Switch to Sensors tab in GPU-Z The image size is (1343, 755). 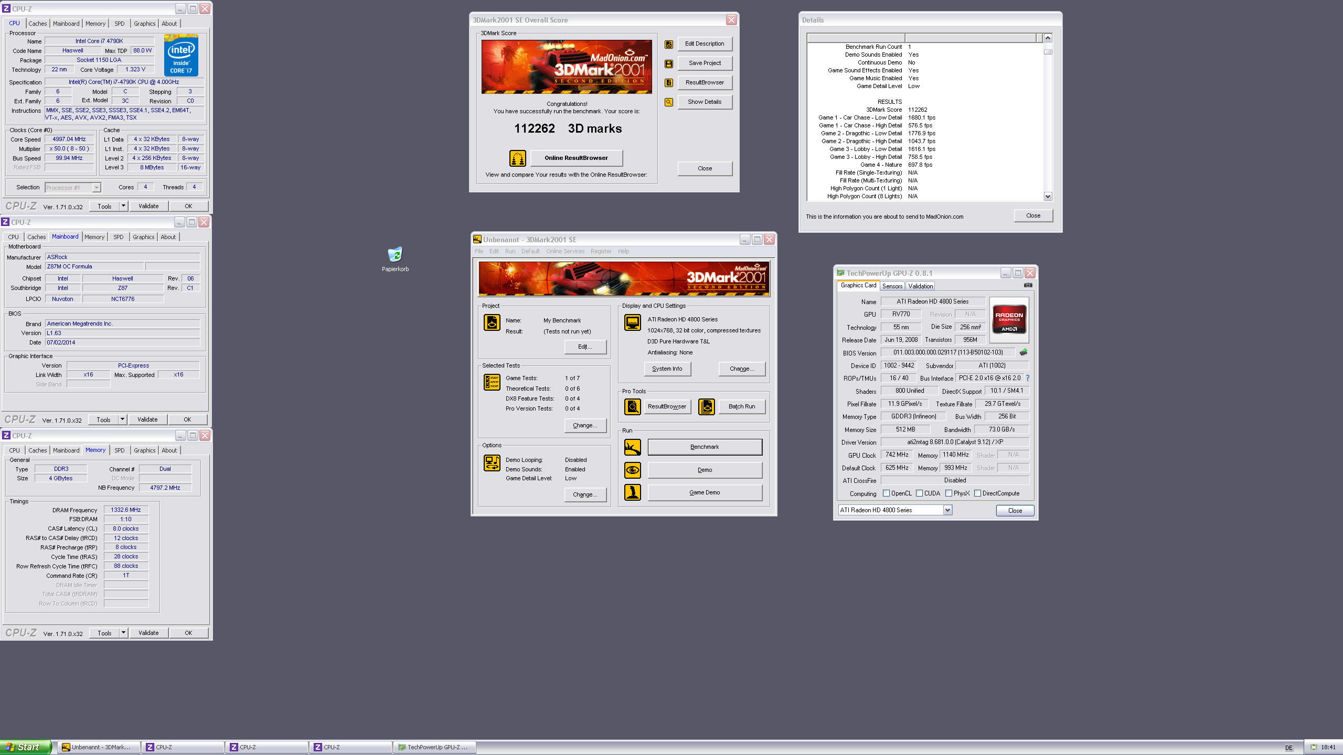pos(892,286)
